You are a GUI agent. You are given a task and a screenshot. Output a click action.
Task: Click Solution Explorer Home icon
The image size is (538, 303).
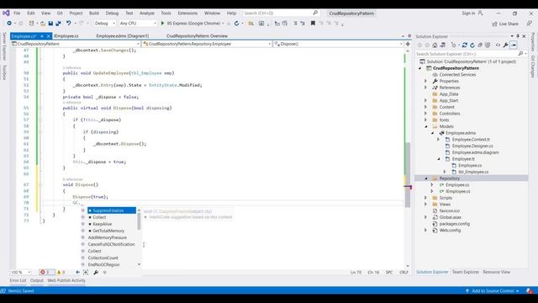(435, 45)
